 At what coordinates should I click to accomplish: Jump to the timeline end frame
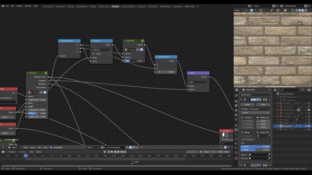(125, 152)
